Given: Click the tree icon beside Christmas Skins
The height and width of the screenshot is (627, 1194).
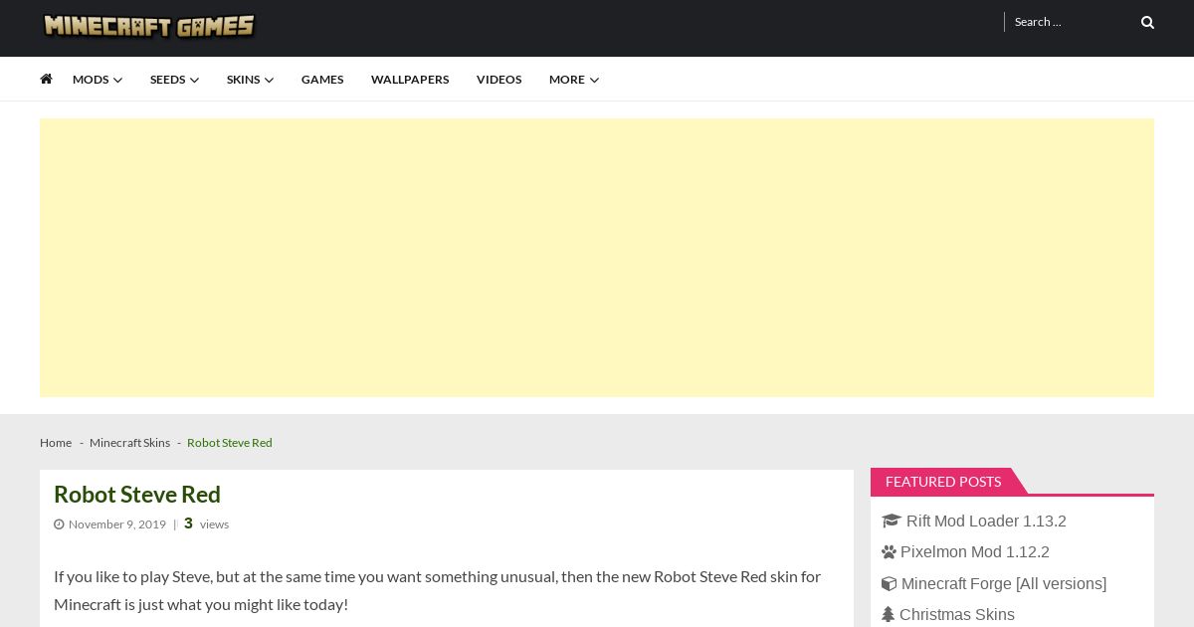Looking at the screenshot, I should tap(888, 615).
